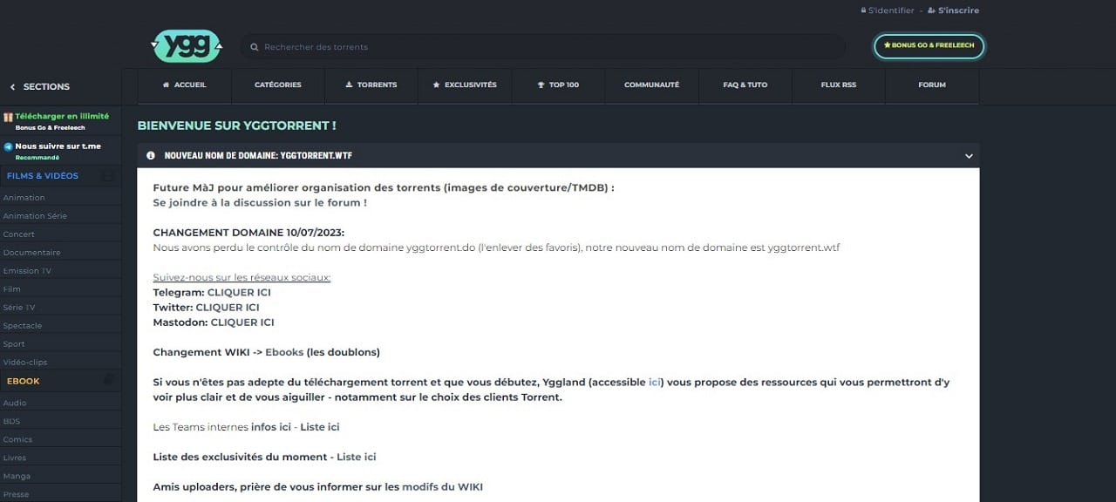Open the Communauté menu
1116x502 pixels.
point(651,85)
